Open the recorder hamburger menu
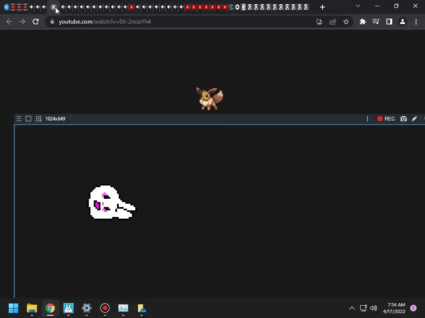425x318 pixels. click(19, 119)
